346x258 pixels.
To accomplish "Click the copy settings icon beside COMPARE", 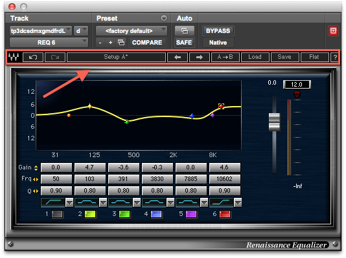I will click(121, 42).
